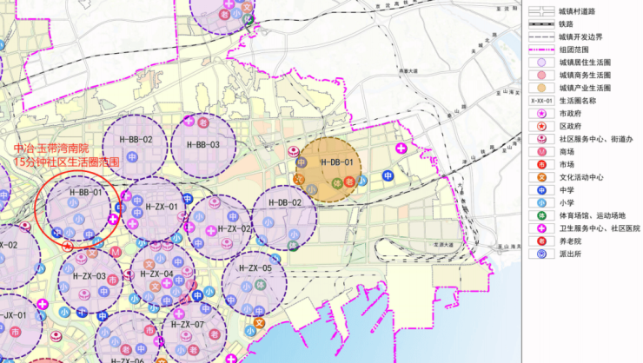
Task: Click the 市政府 star icon in legend
Action: point(541,114)
